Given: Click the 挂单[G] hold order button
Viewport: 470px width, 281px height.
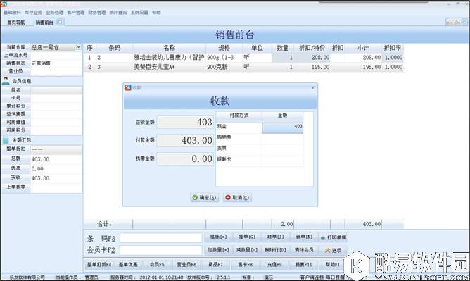Looking at the screenshot, I should click(247, 237).
